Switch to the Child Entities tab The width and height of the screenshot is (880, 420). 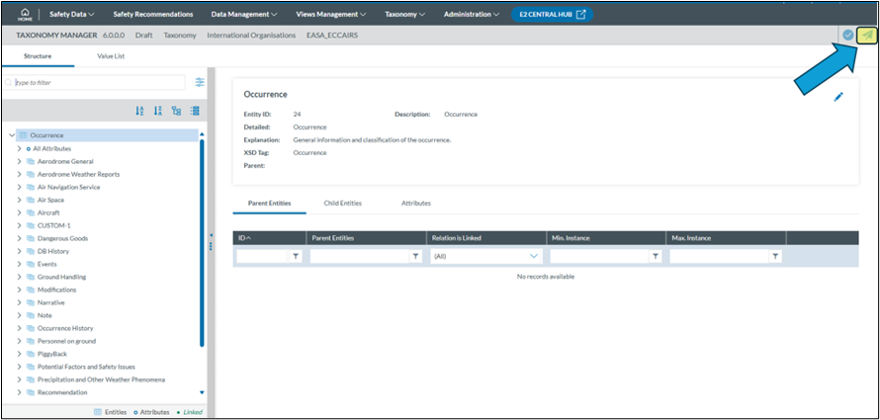[342, 203]
